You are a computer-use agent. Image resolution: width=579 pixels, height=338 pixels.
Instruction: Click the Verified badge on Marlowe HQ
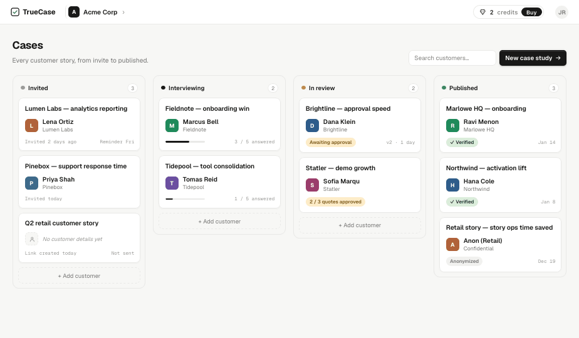[x=462, y=143]
